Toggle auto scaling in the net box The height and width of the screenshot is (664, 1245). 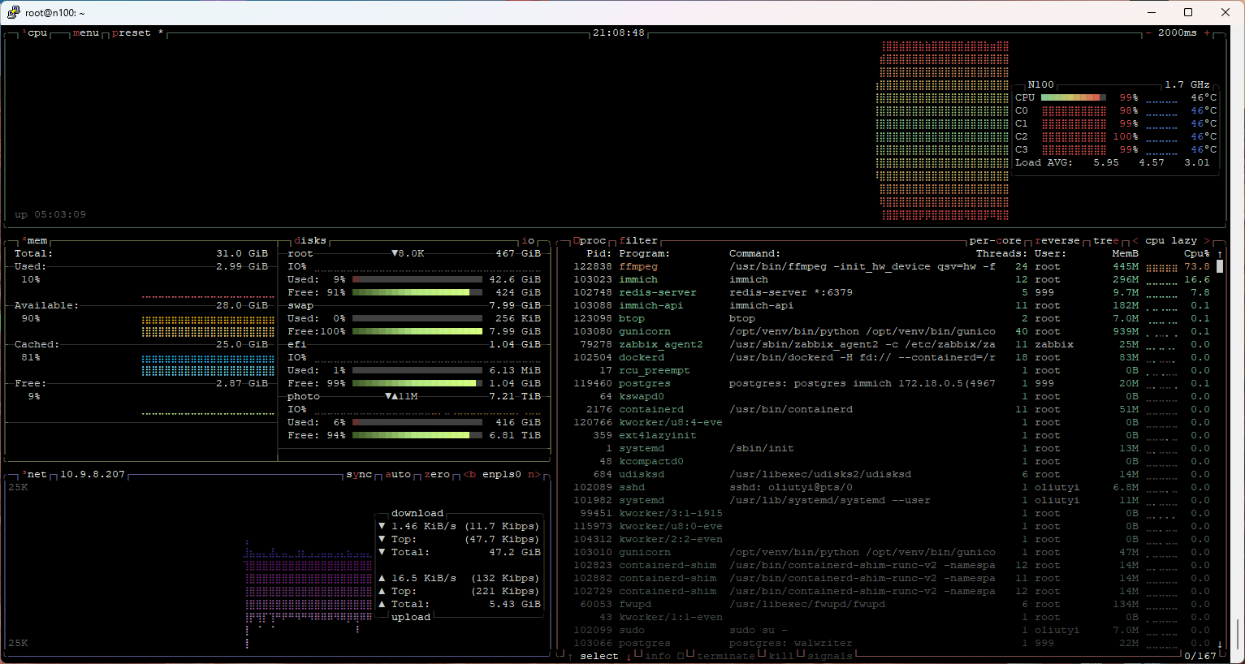397,475
